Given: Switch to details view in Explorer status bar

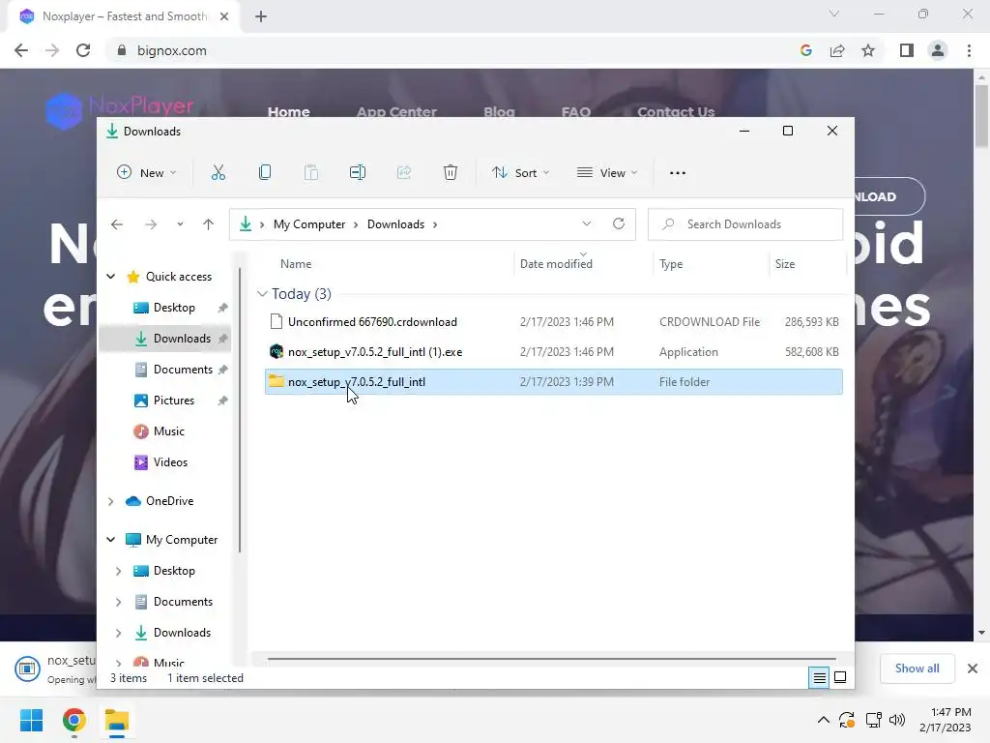Looking at the screenshot, I should [819, 678].
